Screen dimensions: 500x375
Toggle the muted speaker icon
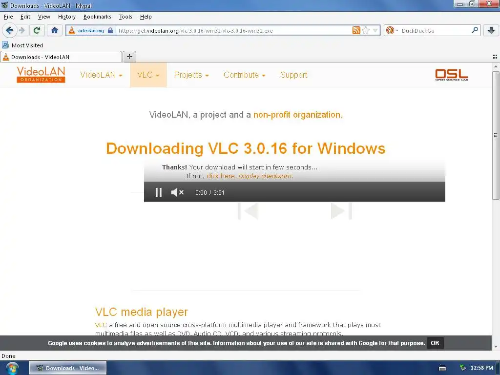(177, 192)
